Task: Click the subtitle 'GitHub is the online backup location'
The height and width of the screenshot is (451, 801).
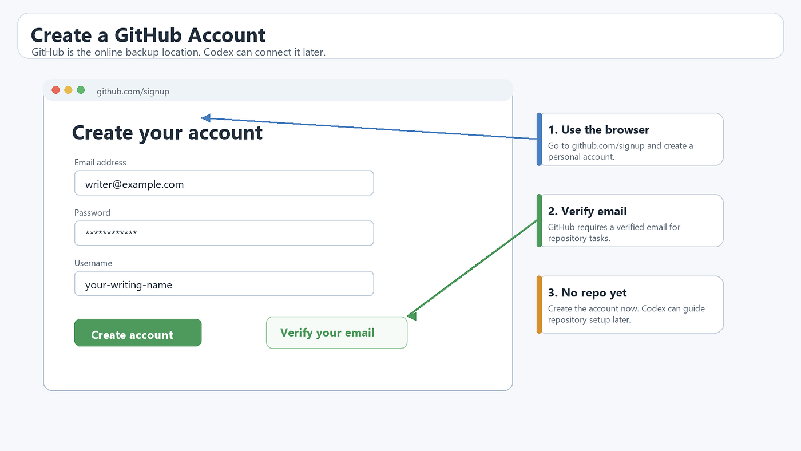Action: point(116,52)
